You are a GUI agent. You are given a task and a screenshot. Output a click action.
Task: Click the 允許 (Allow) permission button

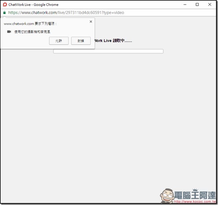click(59, 41)
